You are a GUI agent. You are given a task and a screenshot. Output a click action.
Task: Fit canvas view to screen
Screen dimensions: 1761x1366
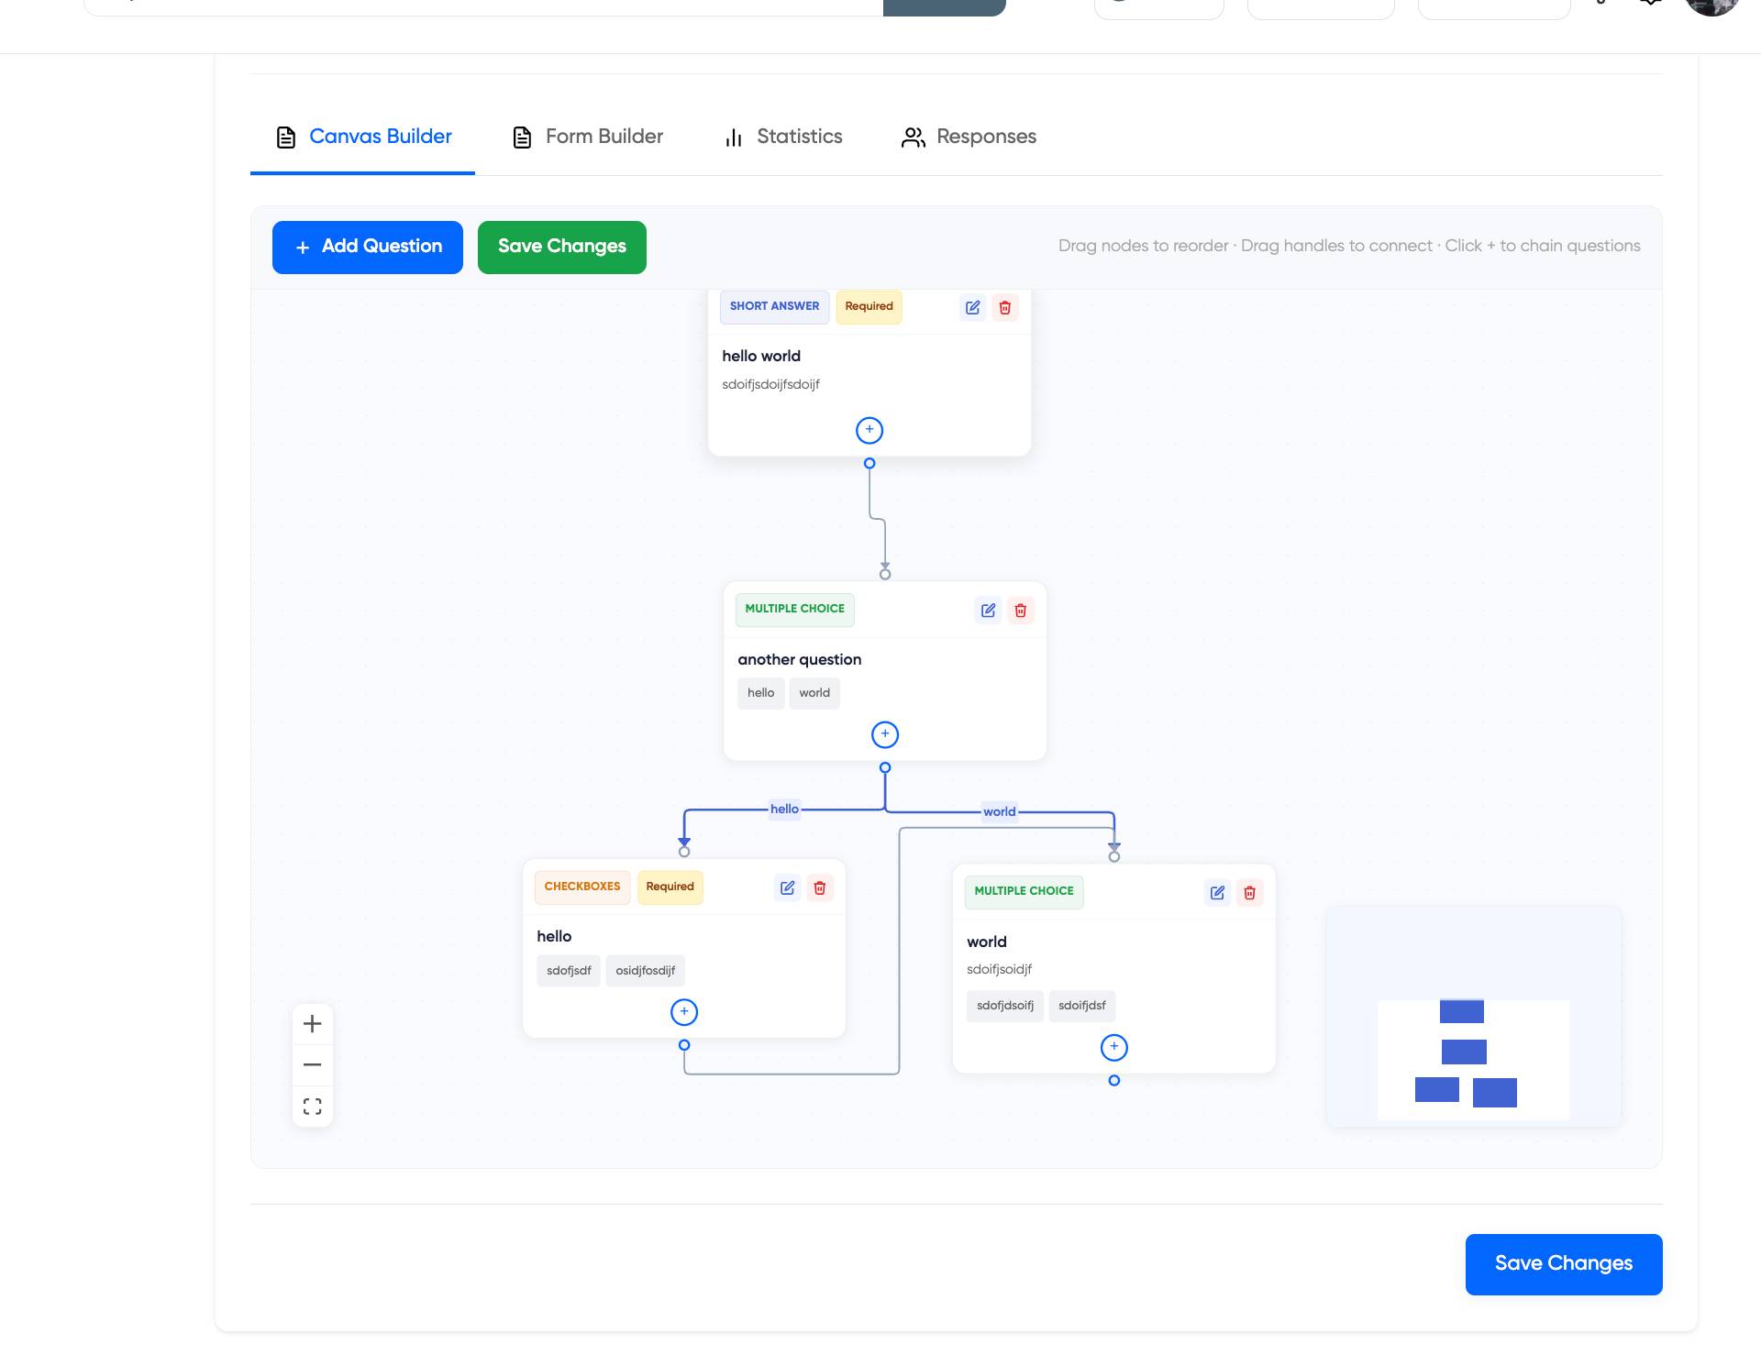(312, 1107)
